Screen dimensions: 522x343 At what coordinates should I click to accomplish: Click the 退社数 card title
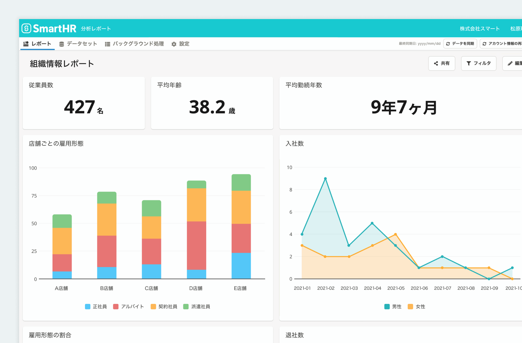click(295, 335)
